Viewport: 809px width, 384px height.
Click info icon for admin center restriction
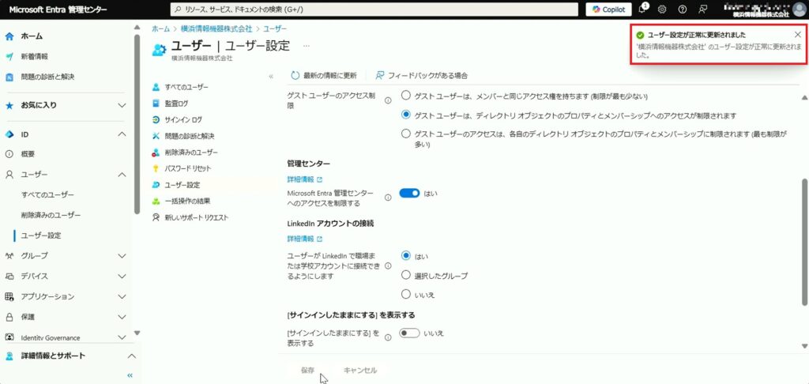click(388, 198)
